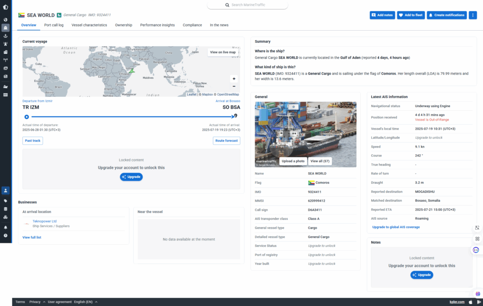Click into the Search MarineTraffic field
483x306 pixels.
[247, 5]
